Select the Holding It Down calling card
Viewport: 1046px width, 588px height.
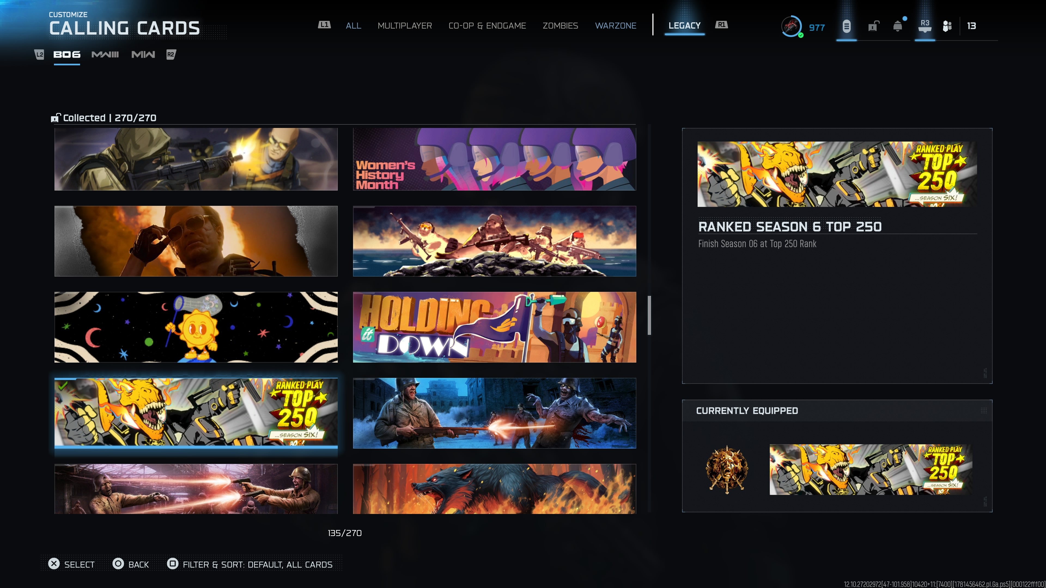[x=495, y=327]
